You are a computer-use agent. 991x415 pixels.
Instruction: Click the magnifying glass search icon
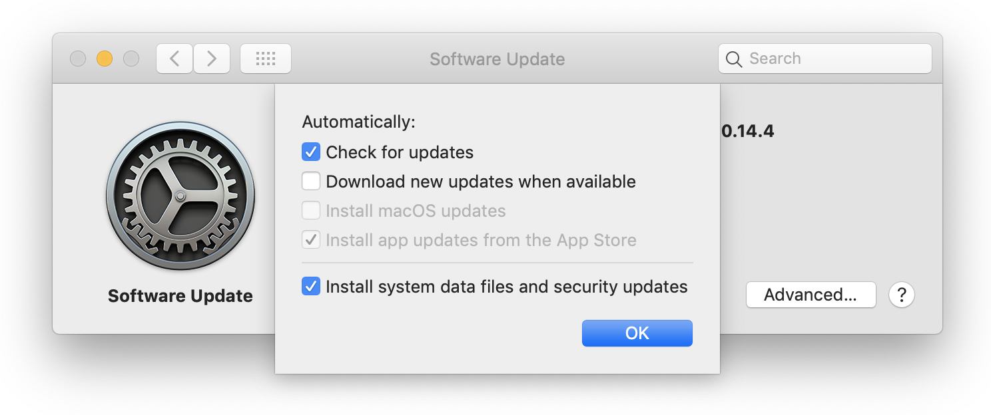point(734,59)
